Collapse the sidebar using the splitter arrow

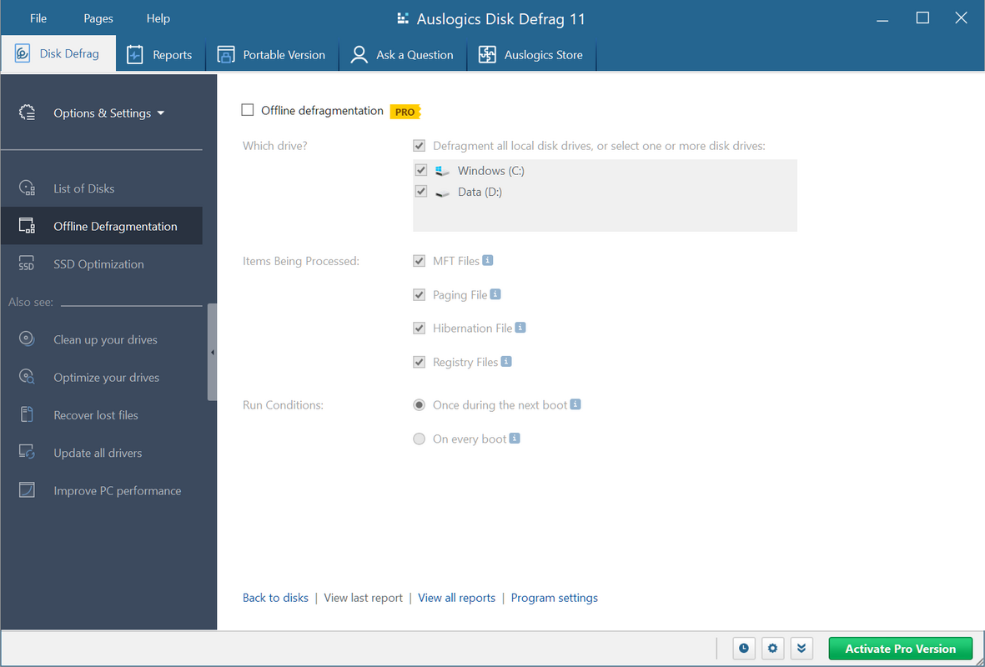click(213, 353)
